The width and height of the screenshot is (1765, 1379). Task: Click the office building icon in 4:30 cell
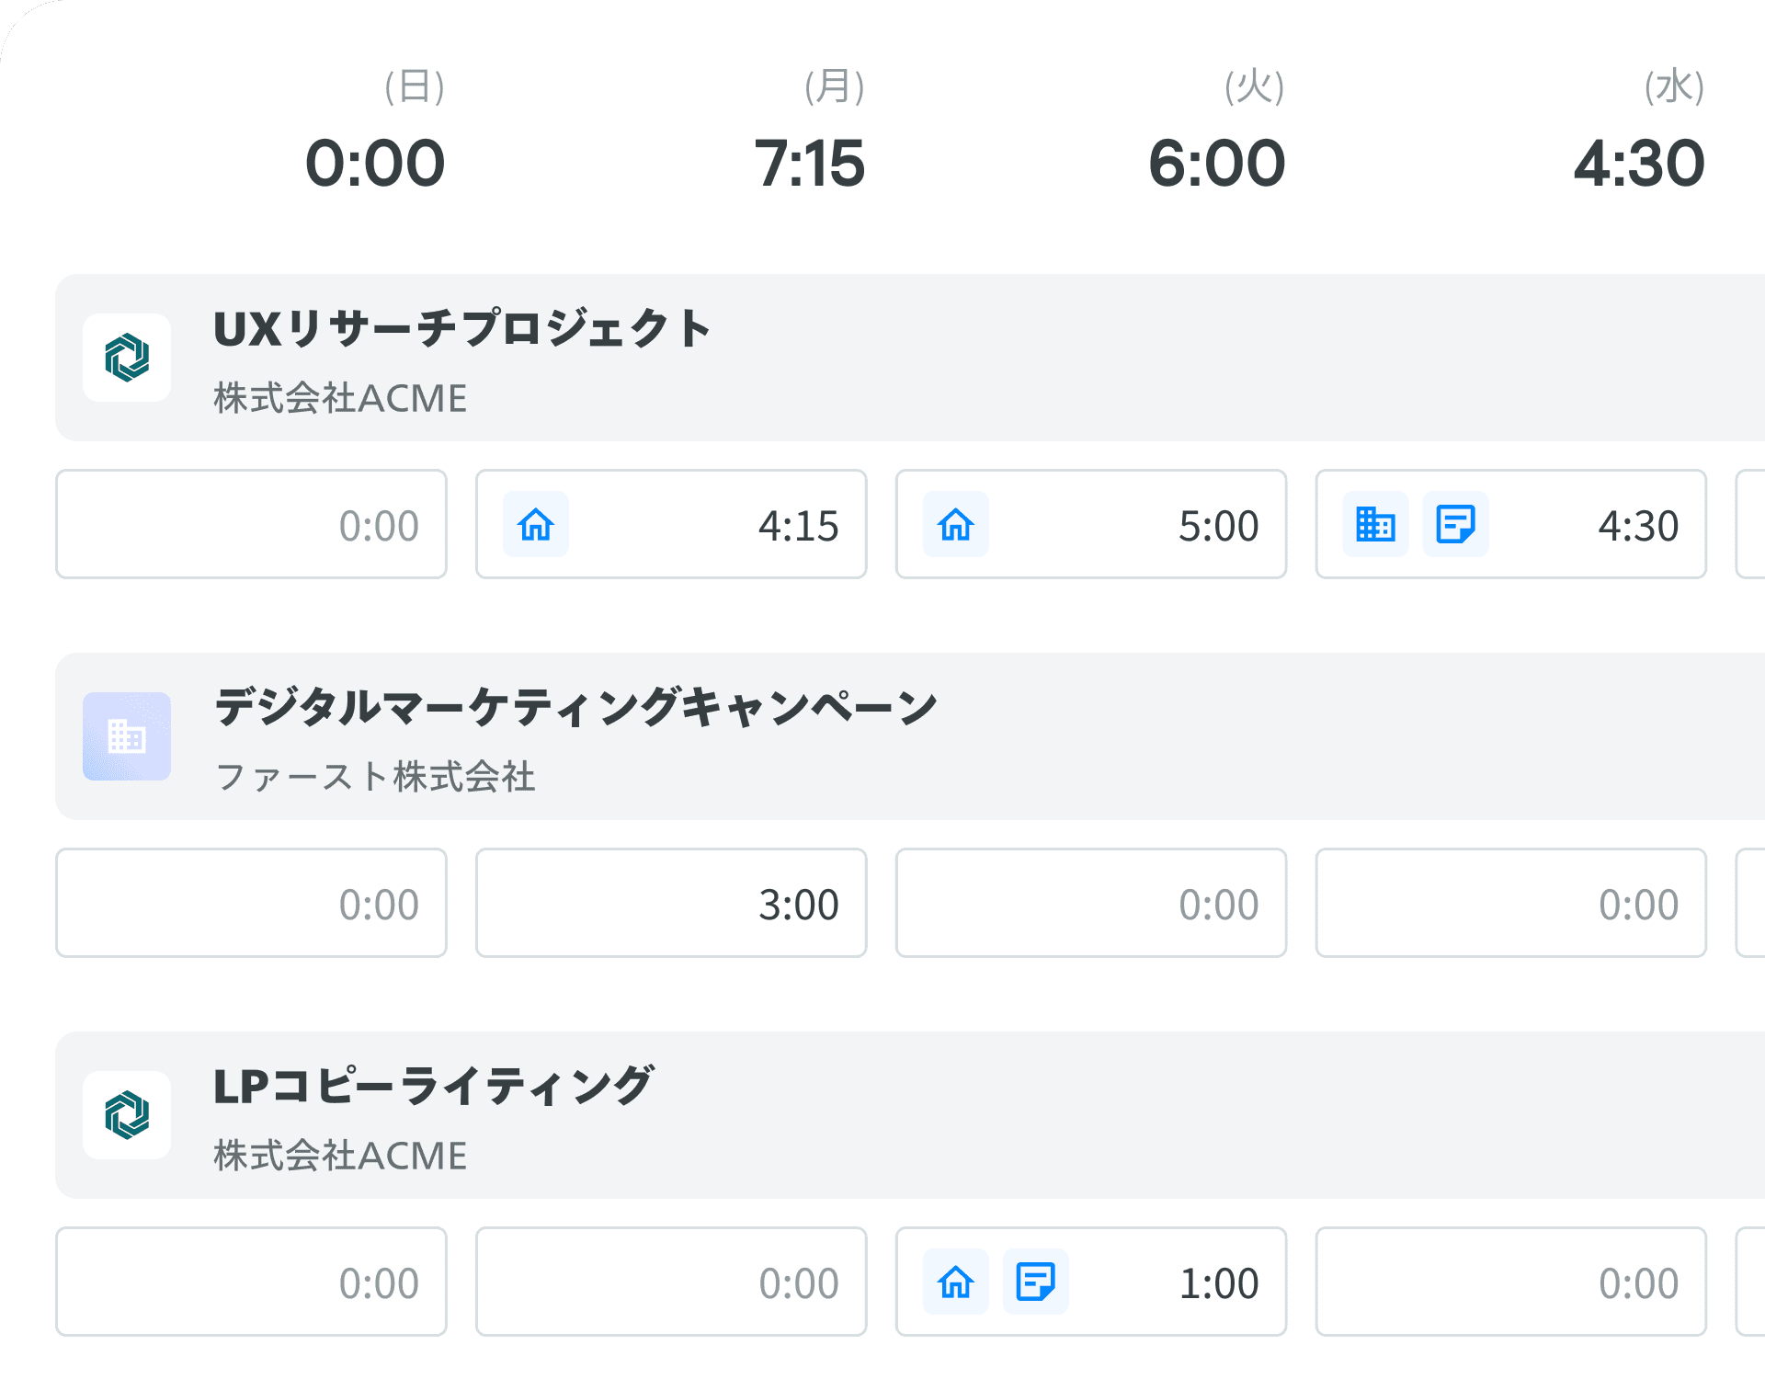point(1376,525)
